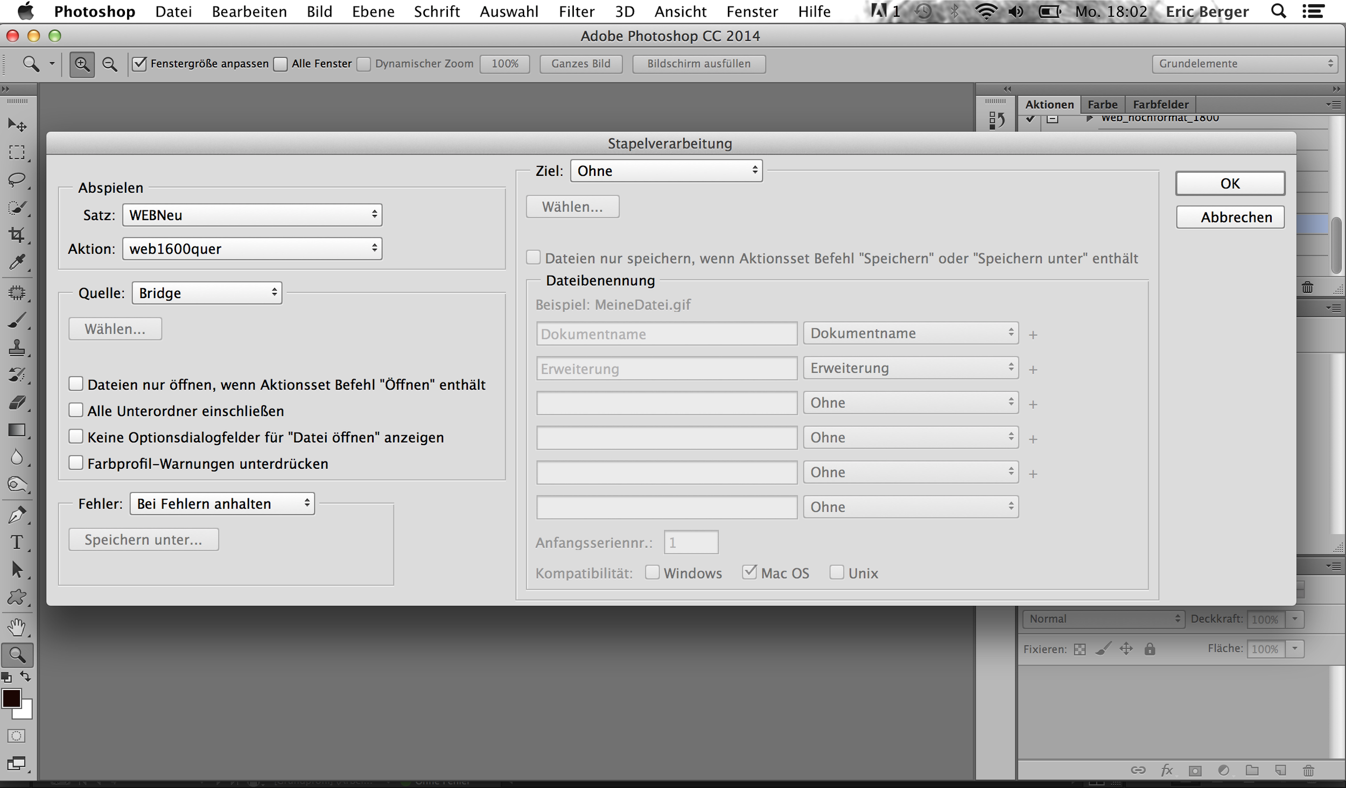
Task: Select the History Brush tool
Action: click(17, 375)
